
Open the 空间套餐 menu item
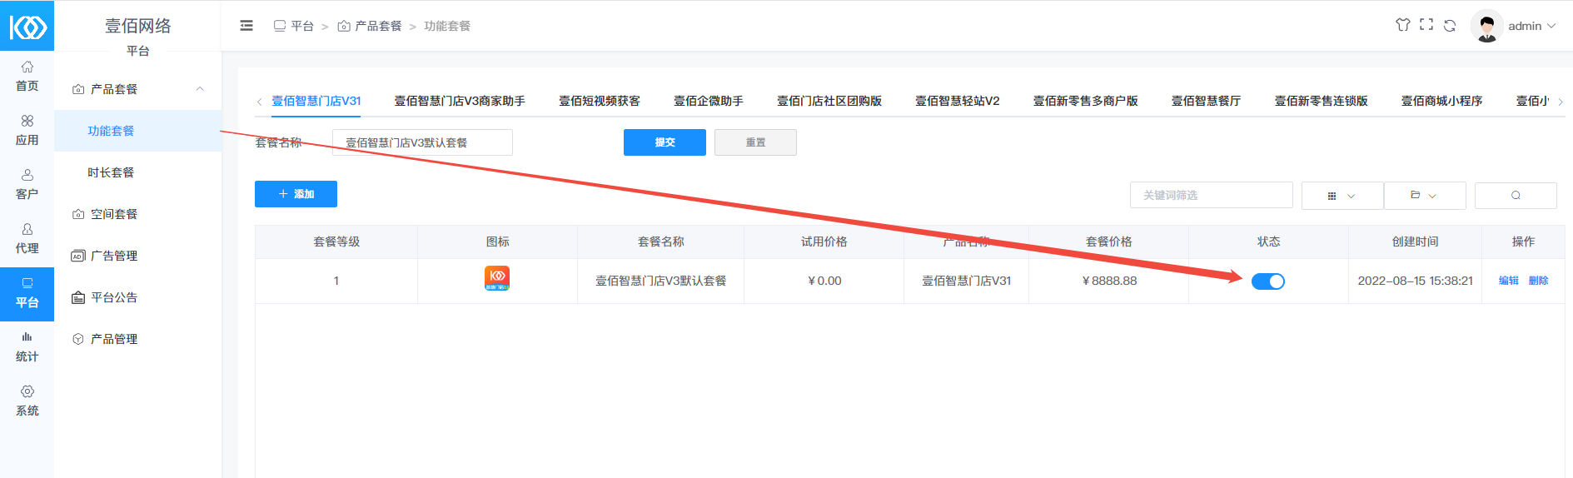click(x=137, y=214)
